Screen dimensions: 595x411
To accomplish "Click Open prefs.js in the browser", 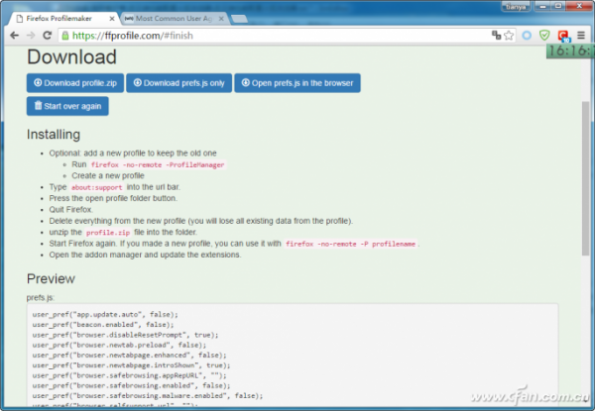I will pos(297,82).
